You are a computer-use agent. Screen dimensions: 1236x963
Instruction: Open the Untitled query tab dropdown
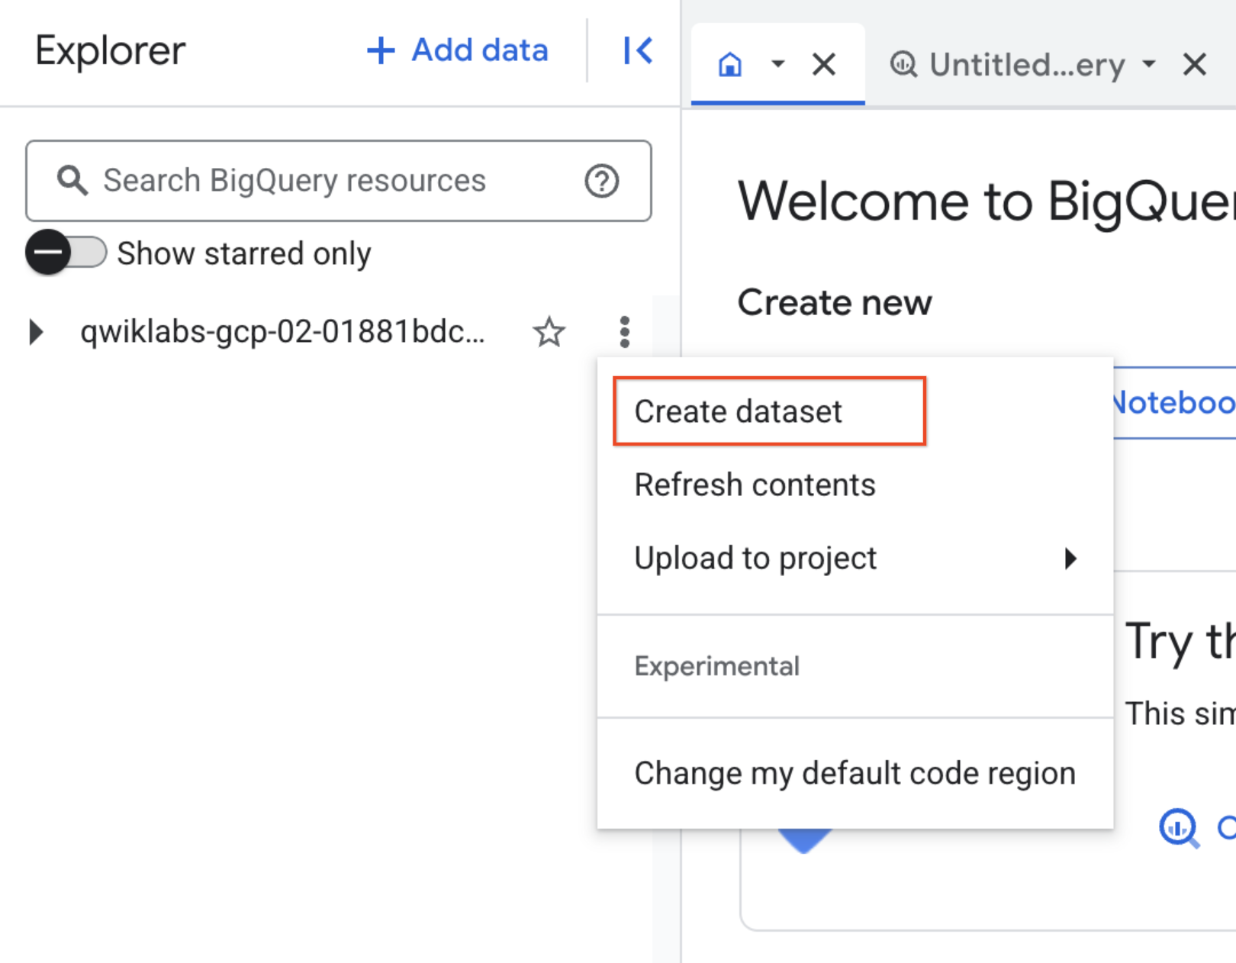click(1149, 64)
